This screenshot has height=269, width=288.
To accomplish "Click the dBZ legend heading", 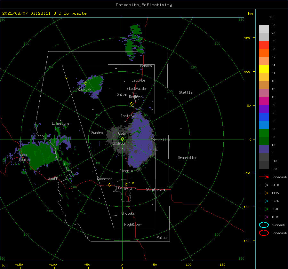I will (271, 17).
